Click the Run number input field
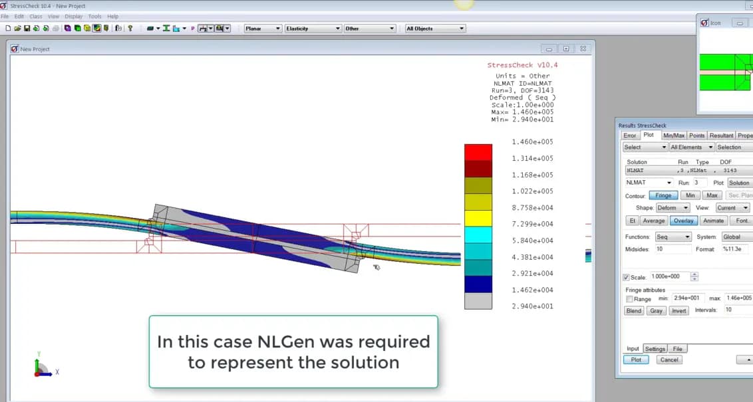Screen dimensions: 753x402 click(700, 182)
